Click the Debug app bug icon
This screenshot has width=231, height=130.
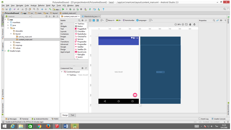pyautogui.click(x=70, y=9)
